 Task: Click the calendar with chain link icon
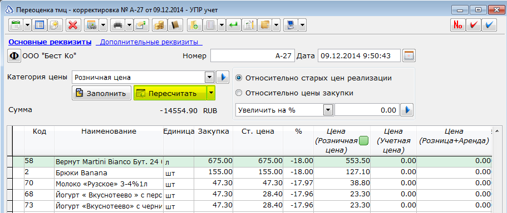point(91,25)
